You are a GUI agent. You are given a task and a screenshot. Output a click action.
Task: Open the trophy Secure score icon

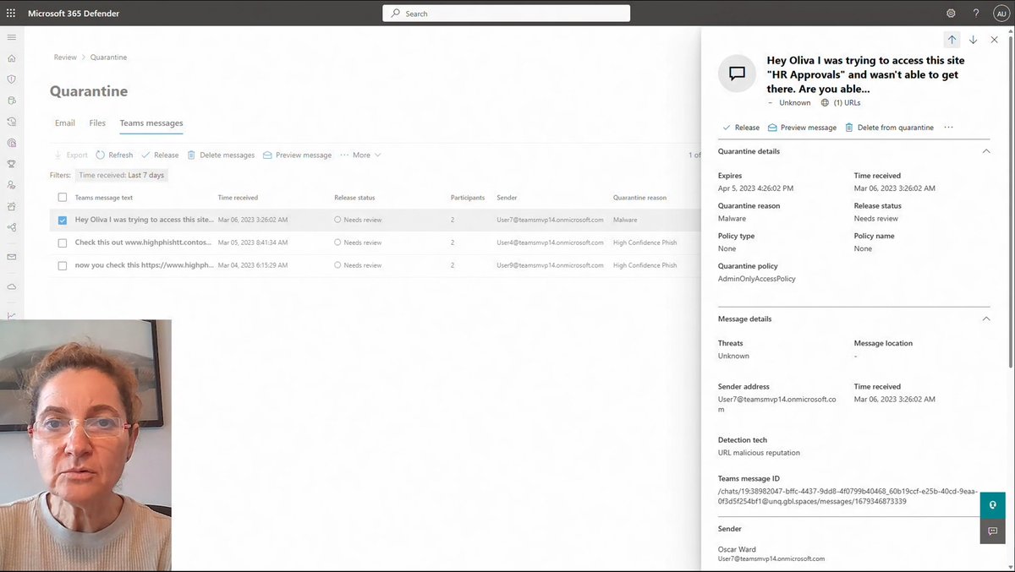tap(12, 164)
